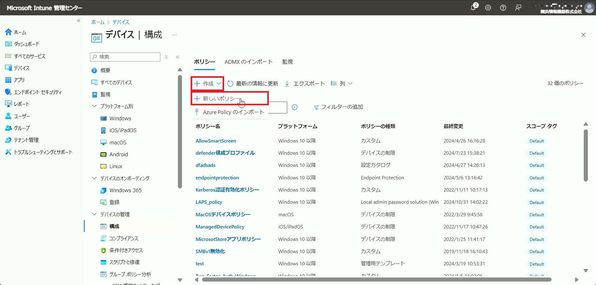
Task: Switch to ADMX のインポート tab
Action: pos(249,62)
